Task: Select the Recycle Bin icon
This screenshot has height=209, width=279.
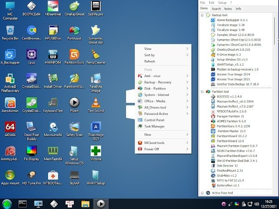Action: pos(10,33)
